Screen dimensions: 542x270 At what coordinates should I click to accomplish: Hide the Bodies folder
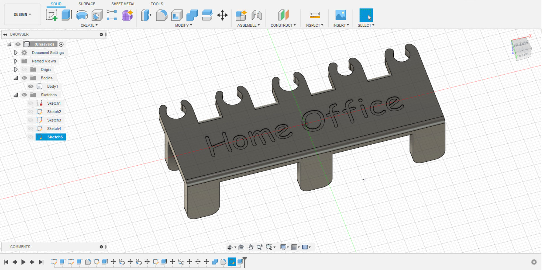[x=25, y=78]
